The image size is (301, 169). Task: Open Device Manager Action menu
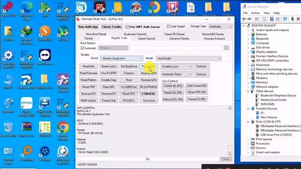[255, 13]
